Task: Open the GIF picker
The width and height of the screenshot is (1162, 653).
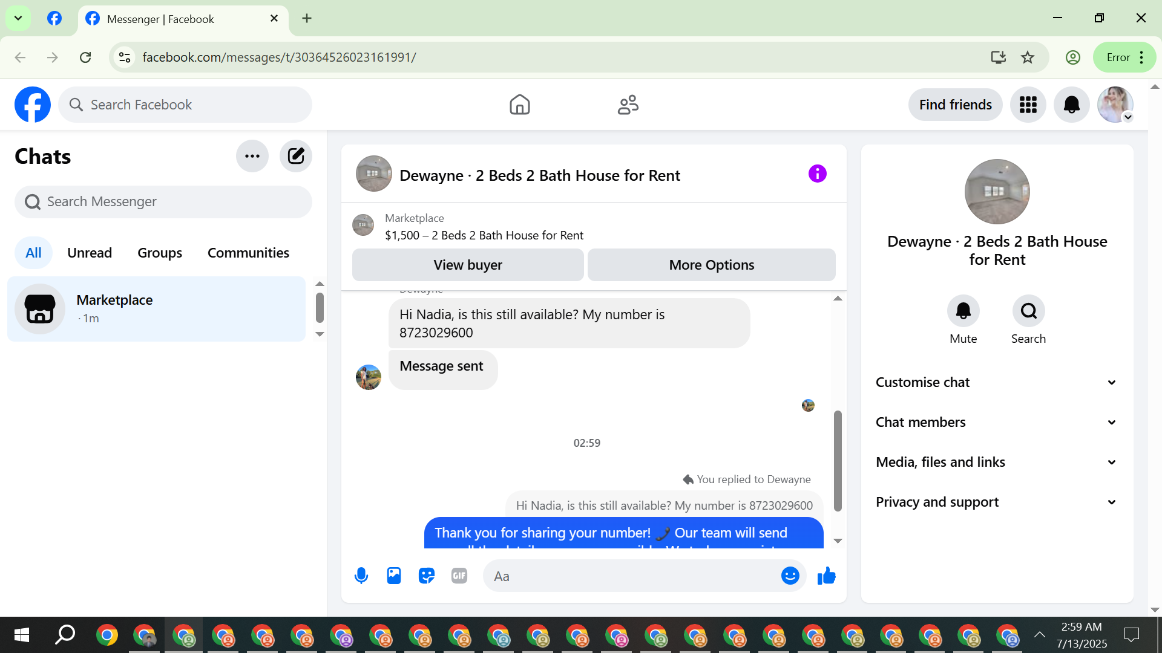Action: point(459,576)
